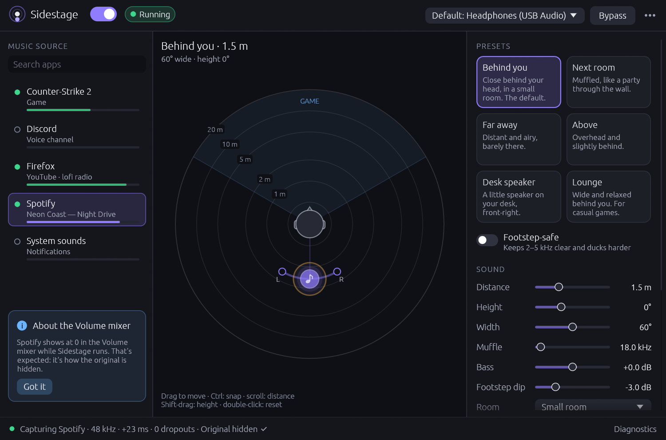666x440 pixels.
Task: Click the listener head icon in radar
Action: 309,224
